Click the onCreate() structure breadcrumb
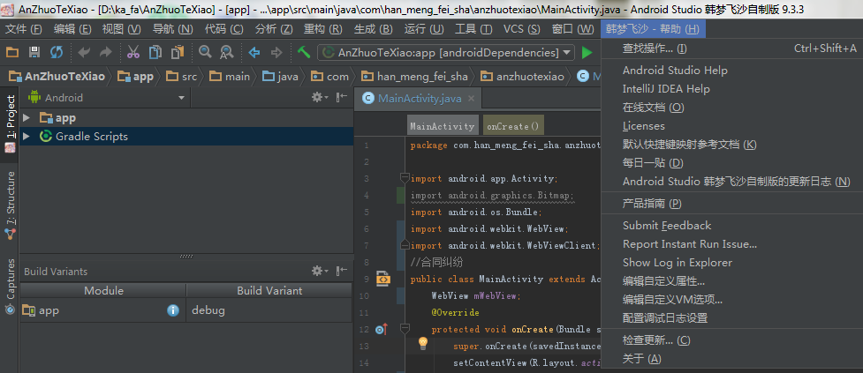Screen dimensions: 863x373 513,126
